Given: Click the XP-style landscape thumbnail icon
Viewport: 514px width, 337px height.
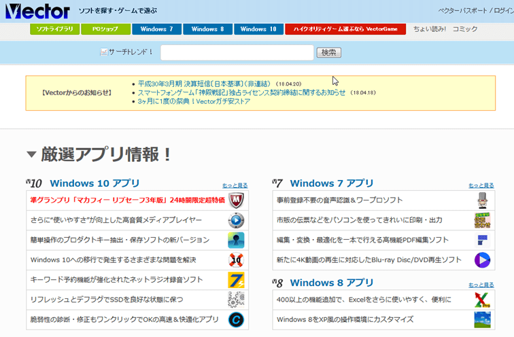Looking at the screenshot, I should pyautogui.click(x=482, y=319).
